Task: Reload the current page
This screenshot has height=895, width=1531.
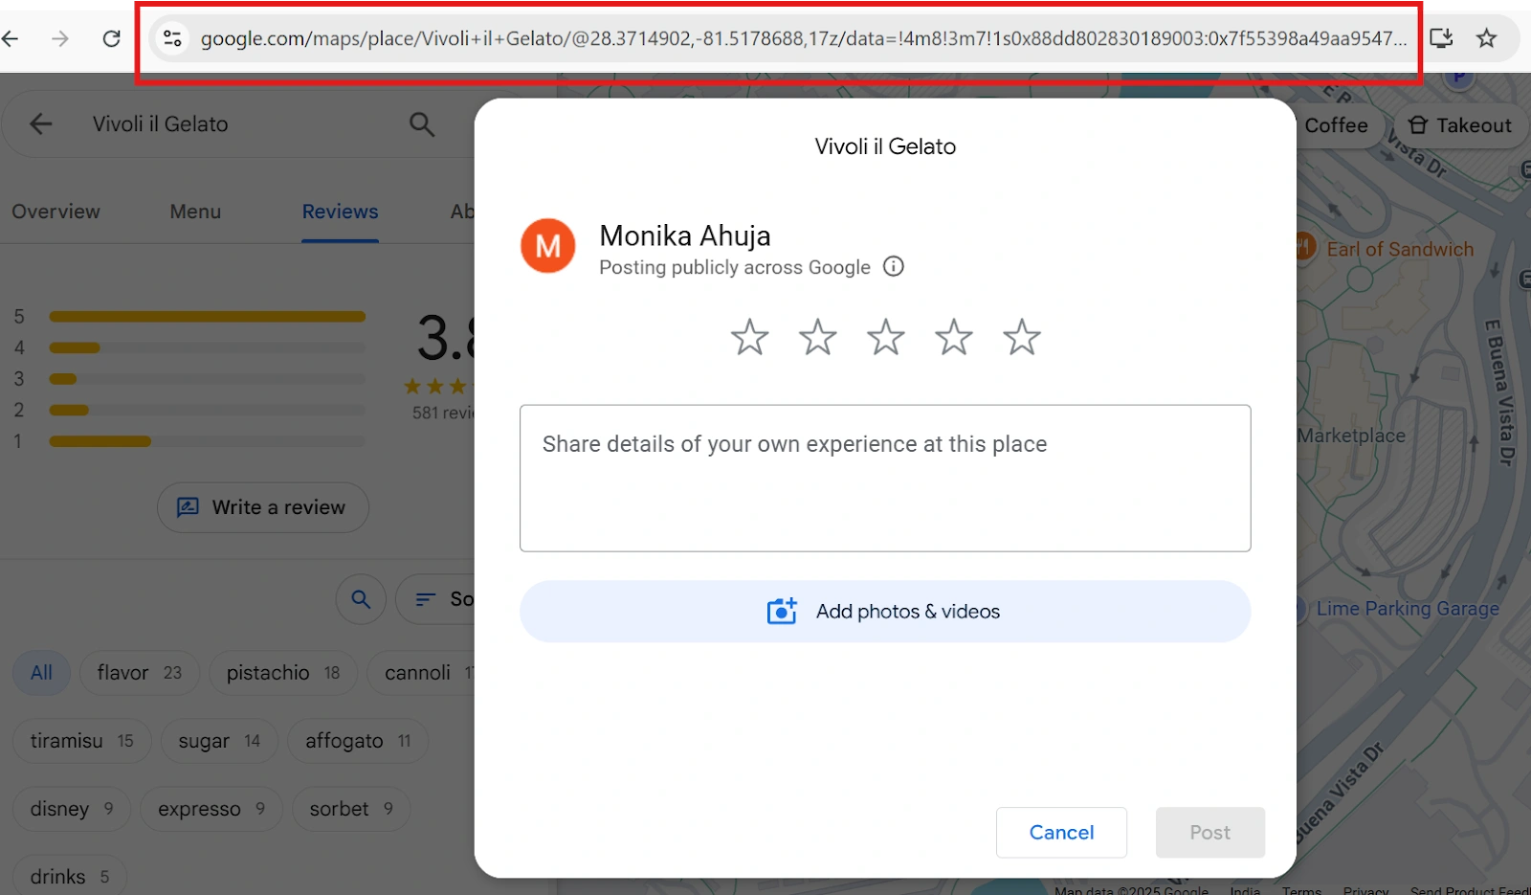Action: (111, 38)
